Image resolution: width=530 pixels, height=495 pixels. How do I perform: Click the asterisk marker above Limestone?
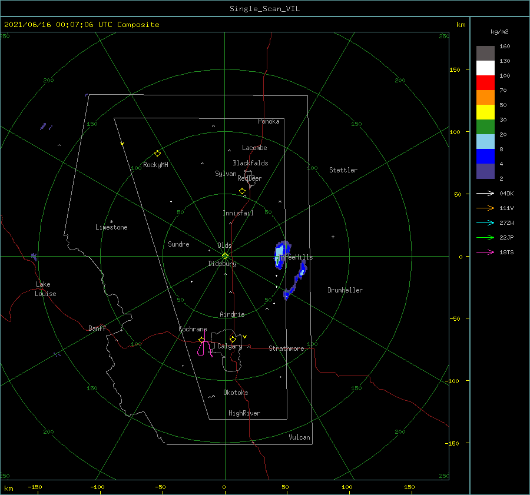coord(111,222)
